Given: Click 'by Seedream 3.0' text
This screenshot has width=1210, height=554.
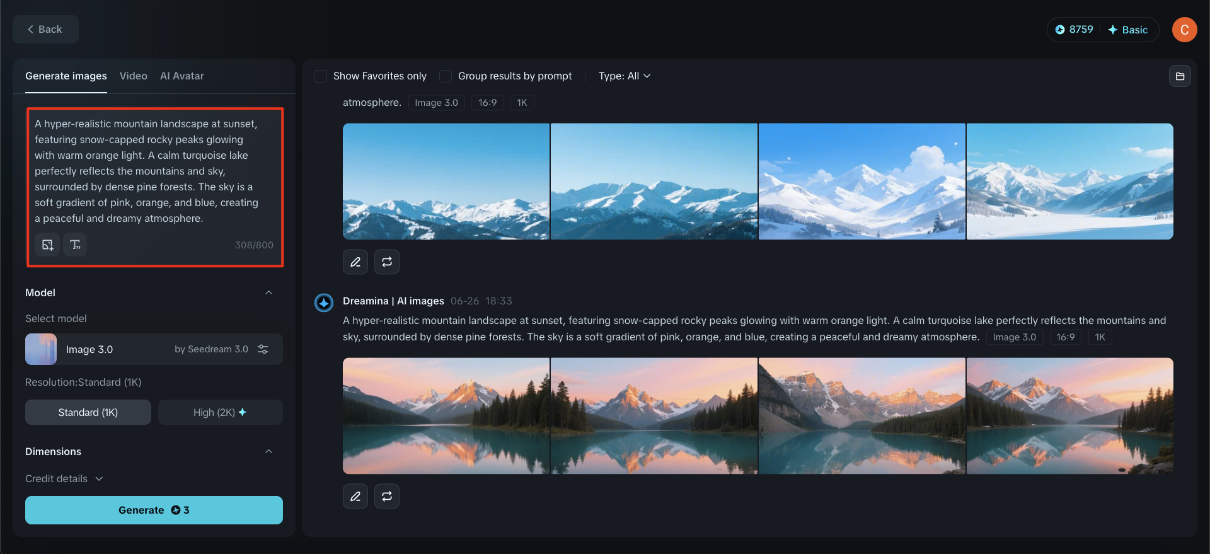Looking at the screenshot, I should coord(211,349).
